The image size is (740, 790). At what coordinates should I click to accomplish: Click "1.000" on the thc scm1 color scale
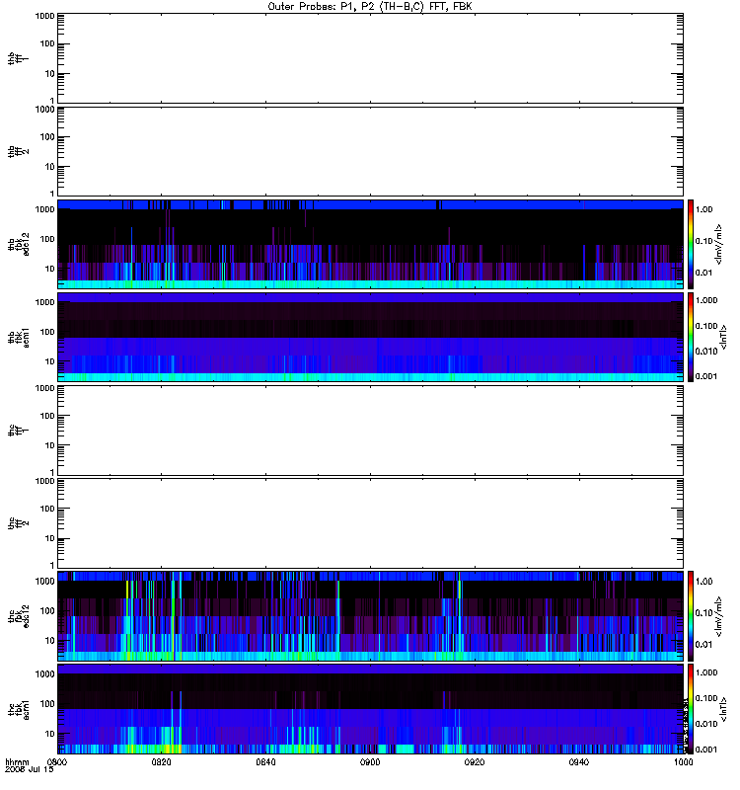tap(706, 672)
